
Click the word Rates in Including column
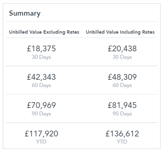[x=148, y=32]
